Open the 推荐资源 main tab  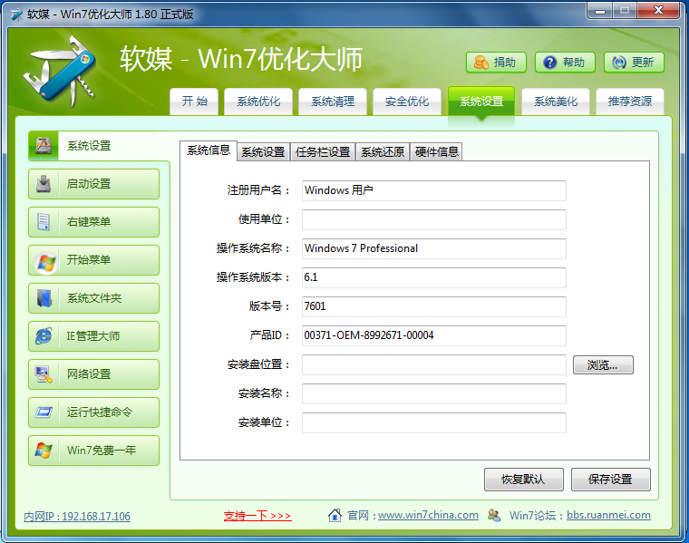pyautogui.click(x=630, y=102)
